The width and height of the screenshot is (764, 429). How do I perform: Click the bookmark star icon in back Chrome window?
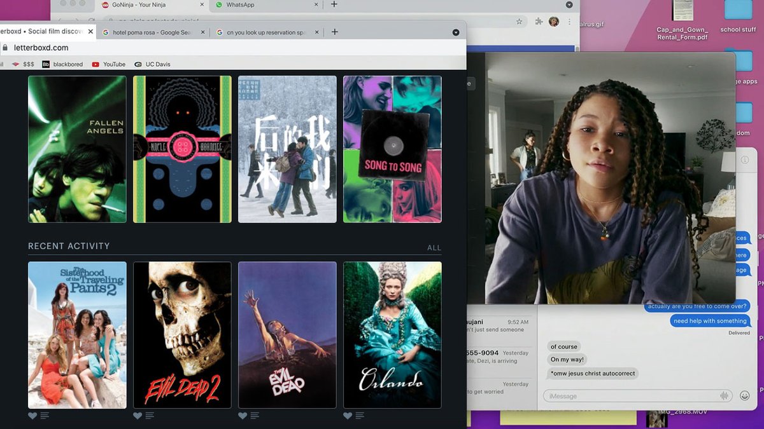point(520,21)
